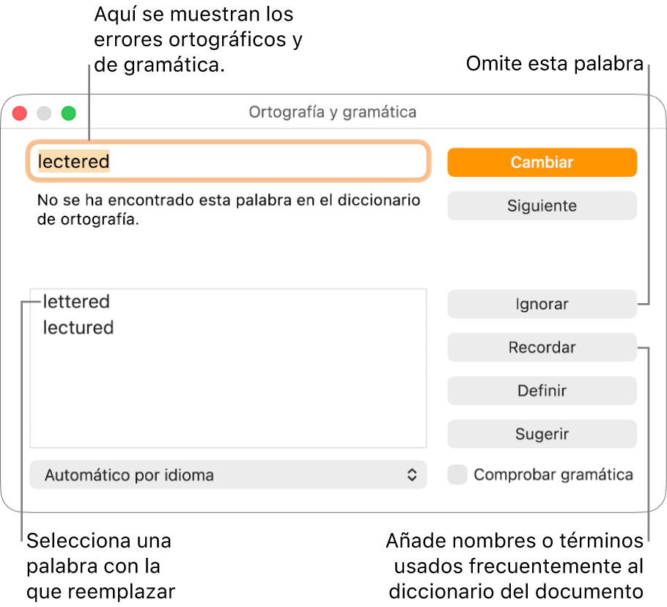Ignore the word using Ignorar
Screen dimensions: 667x607
pos(542,304)
